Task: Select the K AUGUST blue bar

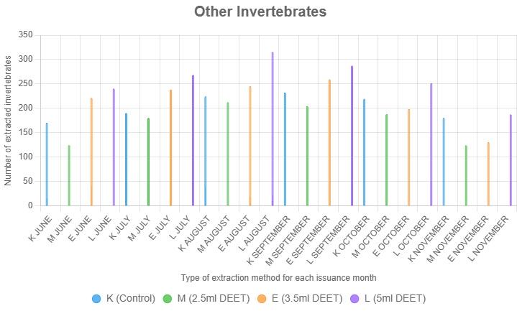Action: click(206, 152)
